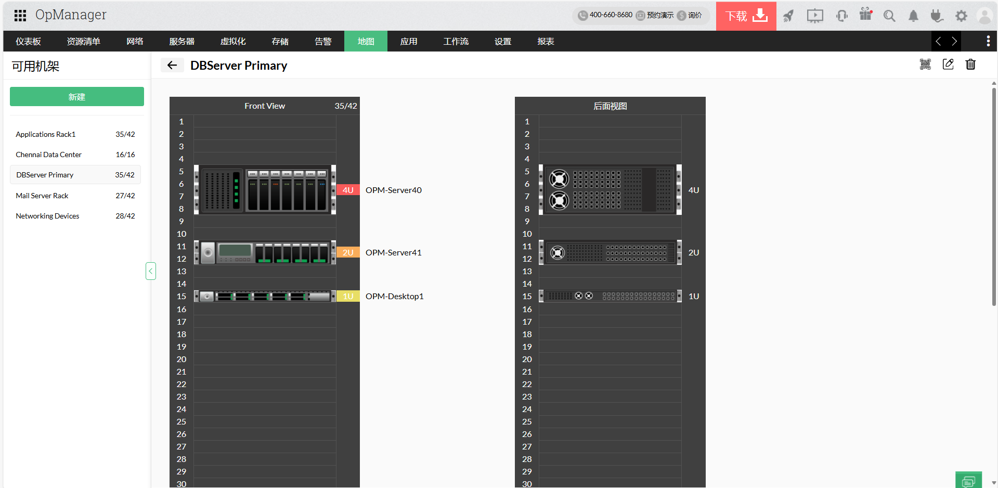Open the 告警 alarms tab
The width and height of the screenshot is (998, 488).
(323, 41)
